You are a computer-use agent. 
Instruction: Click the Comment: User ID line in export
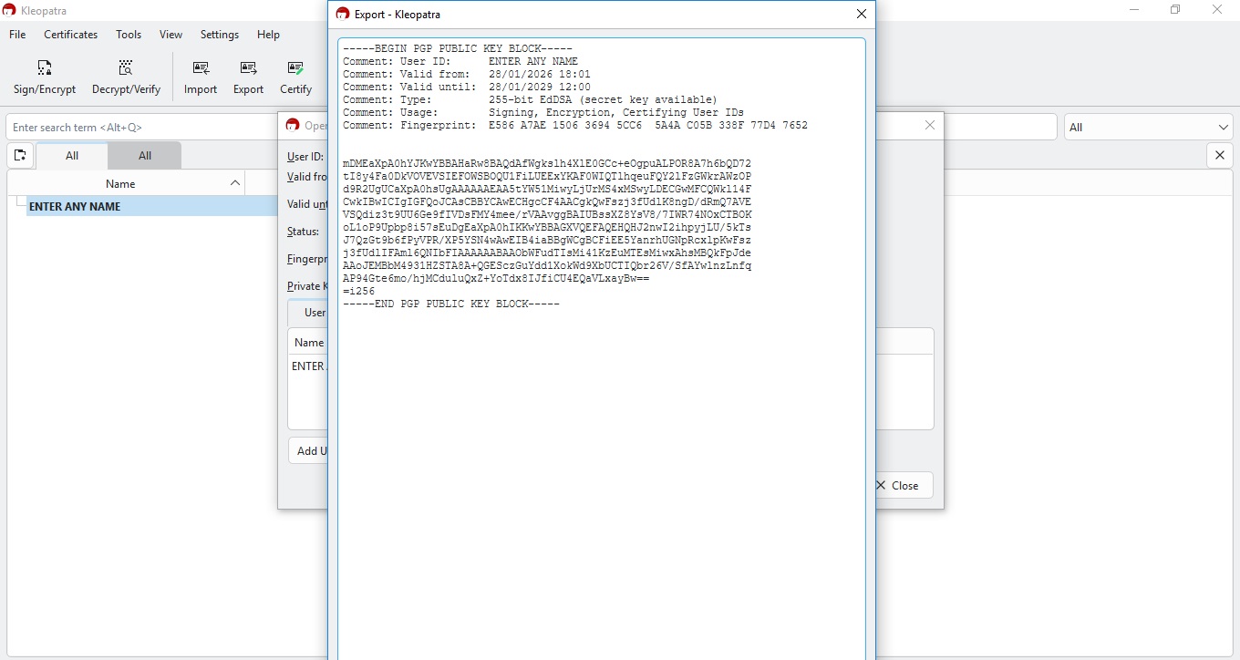click(x=460, y=61)
